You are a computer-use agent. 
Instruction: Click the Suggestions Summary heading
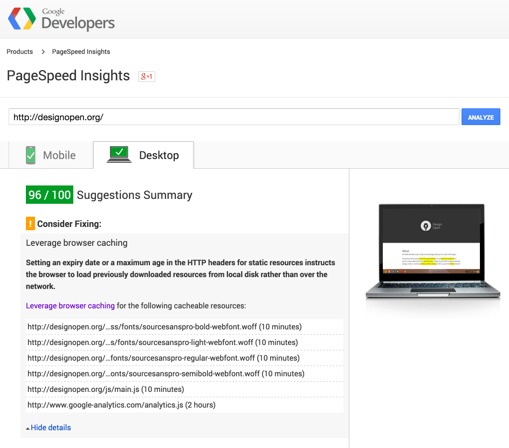(134, 195)
